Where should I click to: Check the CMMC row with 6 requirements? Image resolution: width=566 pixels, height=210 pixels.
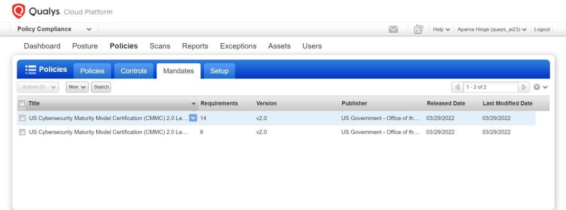coord(22,132)
